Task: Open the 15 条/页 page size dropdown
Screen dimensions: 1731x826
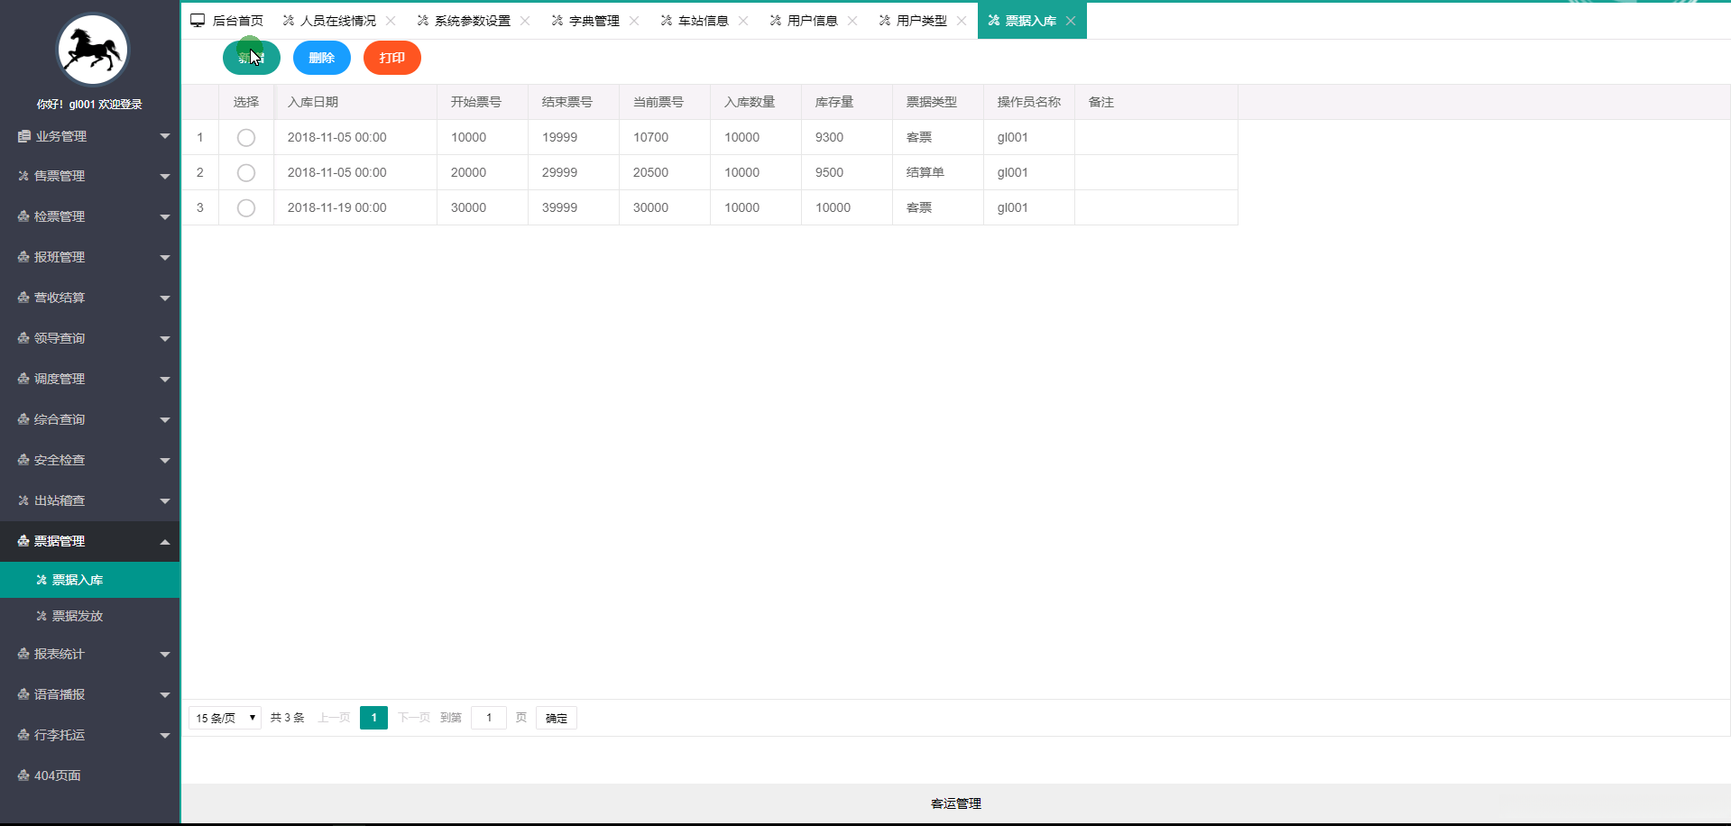Action: [x=225, y=718]
